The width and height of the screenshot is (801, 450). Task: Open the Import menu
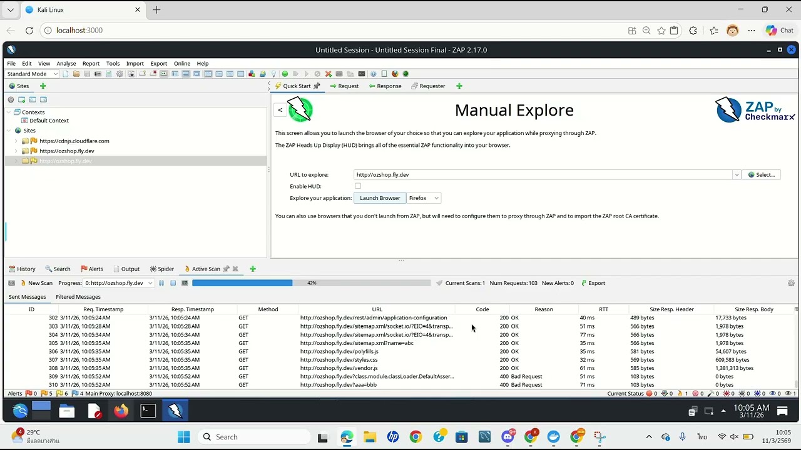[135, 64]
